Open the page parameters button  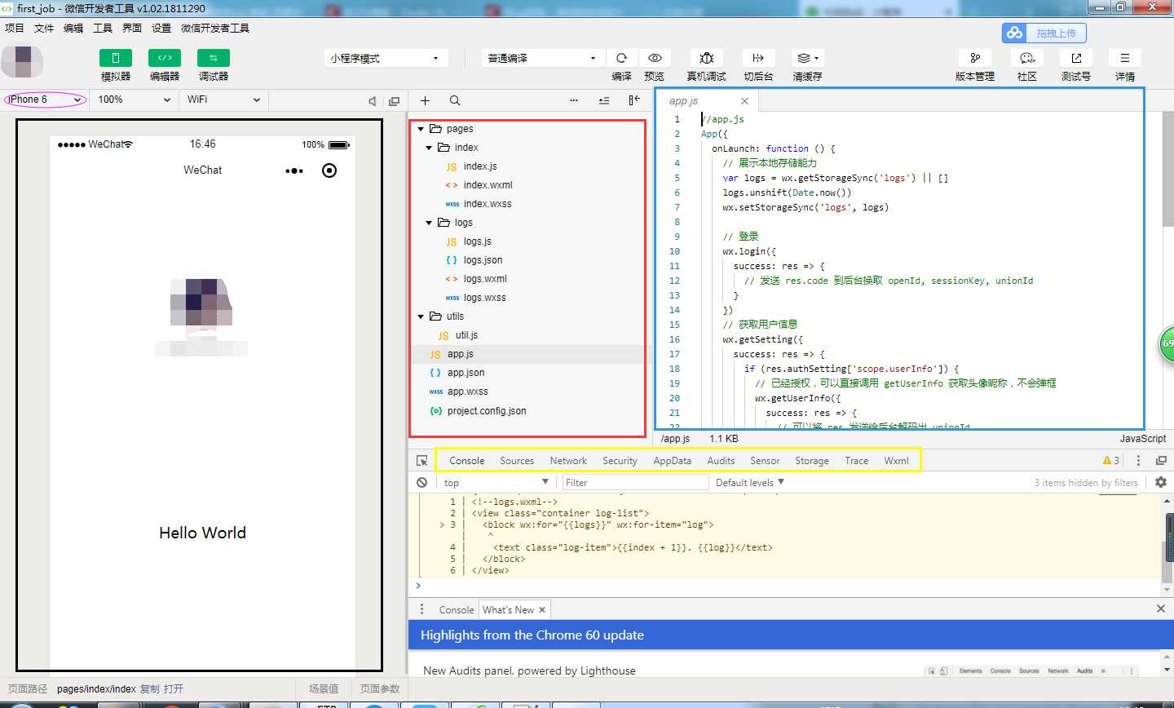coord(380,689)
